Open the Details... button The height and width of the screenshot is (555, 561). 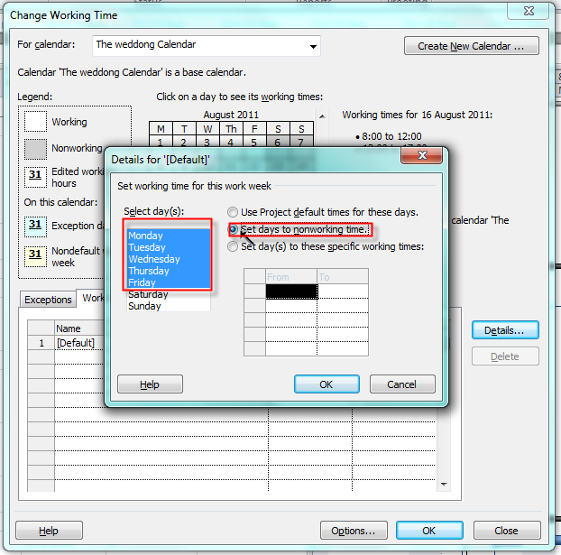(504, 330)
